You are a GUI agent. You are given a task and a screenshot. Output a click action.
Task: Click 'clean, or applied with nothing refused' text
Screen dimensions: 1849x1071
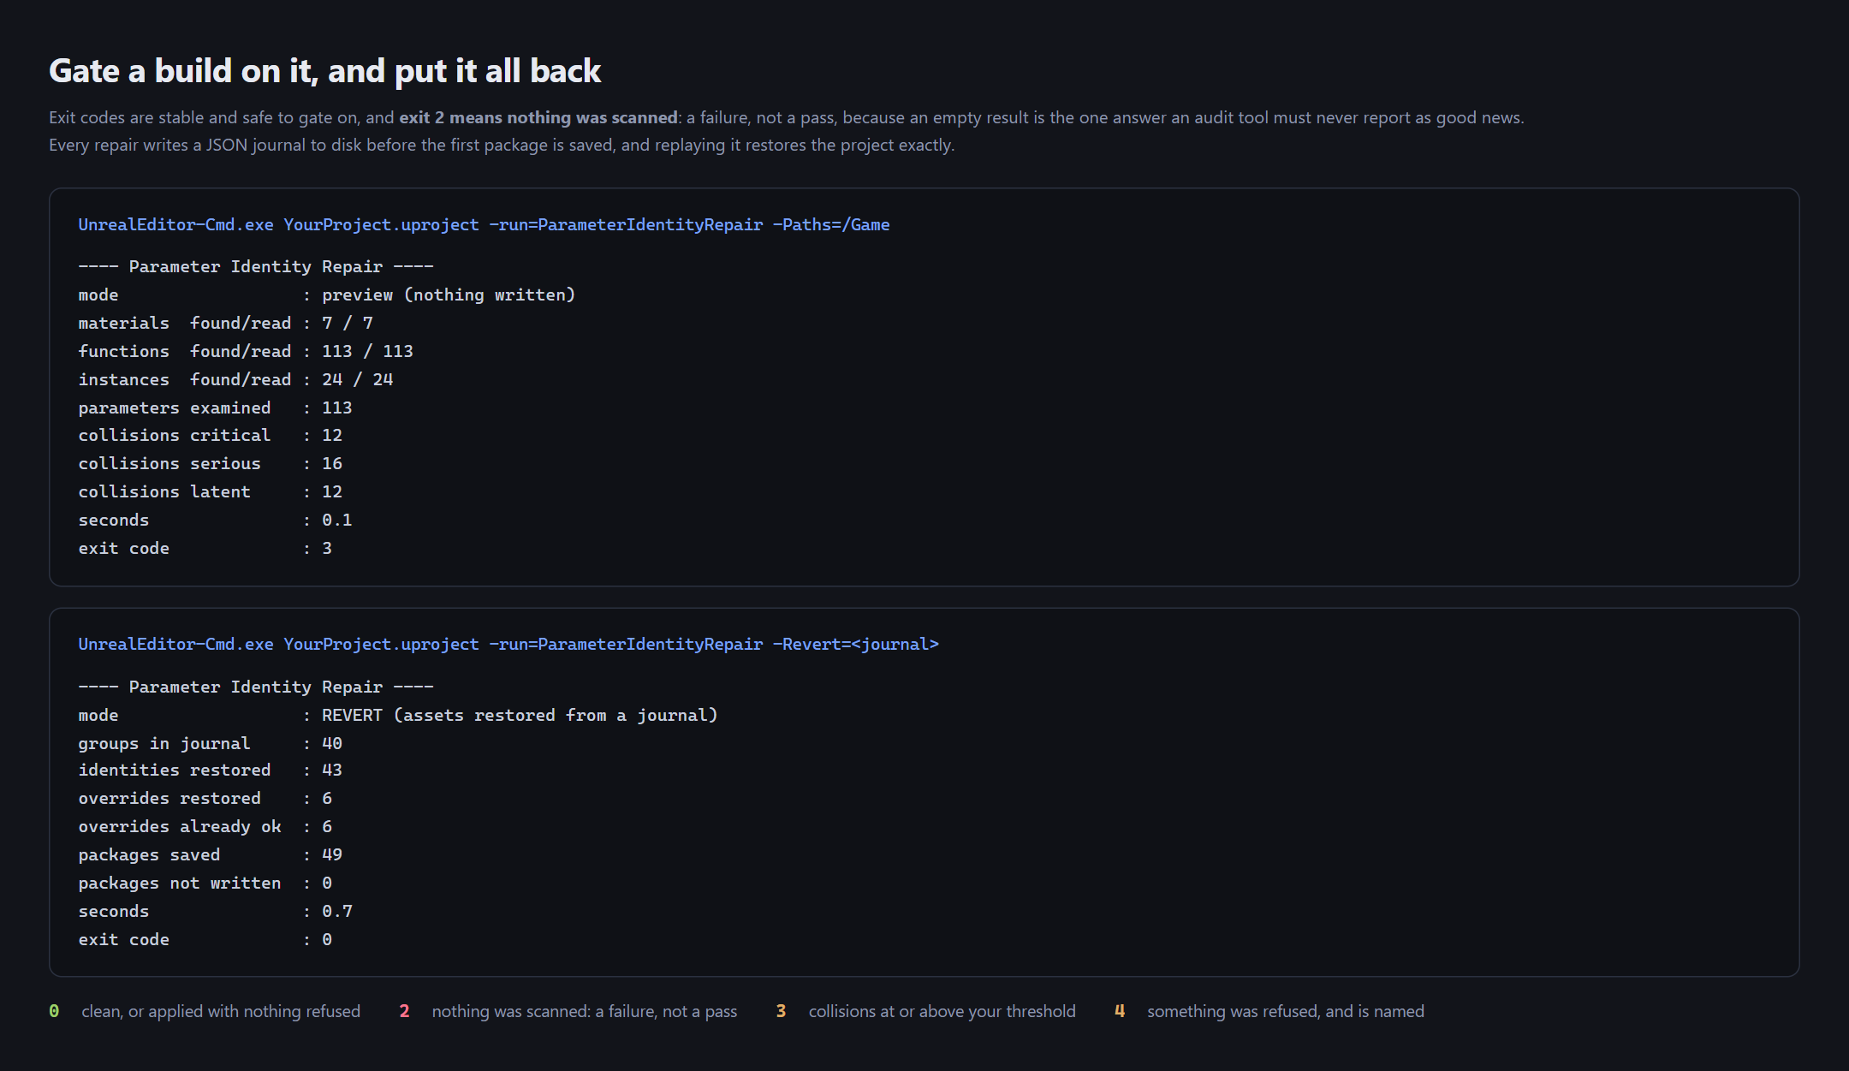[x=221, y=1011]
